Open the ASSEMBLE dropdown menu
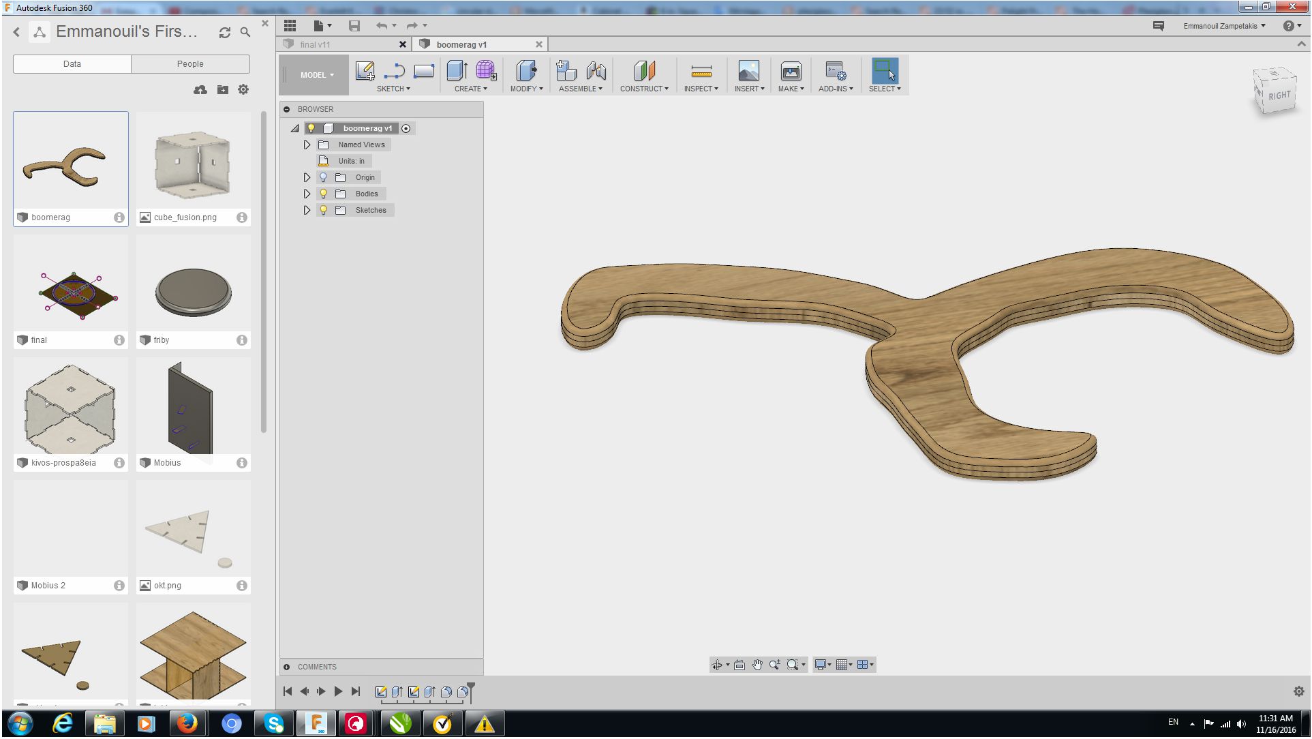The width and height of the screenshot is (1312, 739). (x=581, y=89)
